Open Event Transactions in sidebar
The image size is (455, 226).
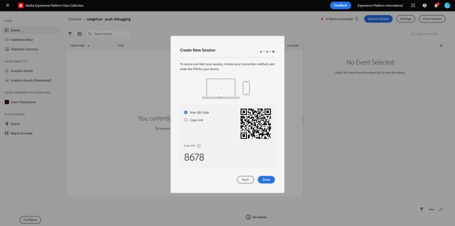click(x=30, y=102)
